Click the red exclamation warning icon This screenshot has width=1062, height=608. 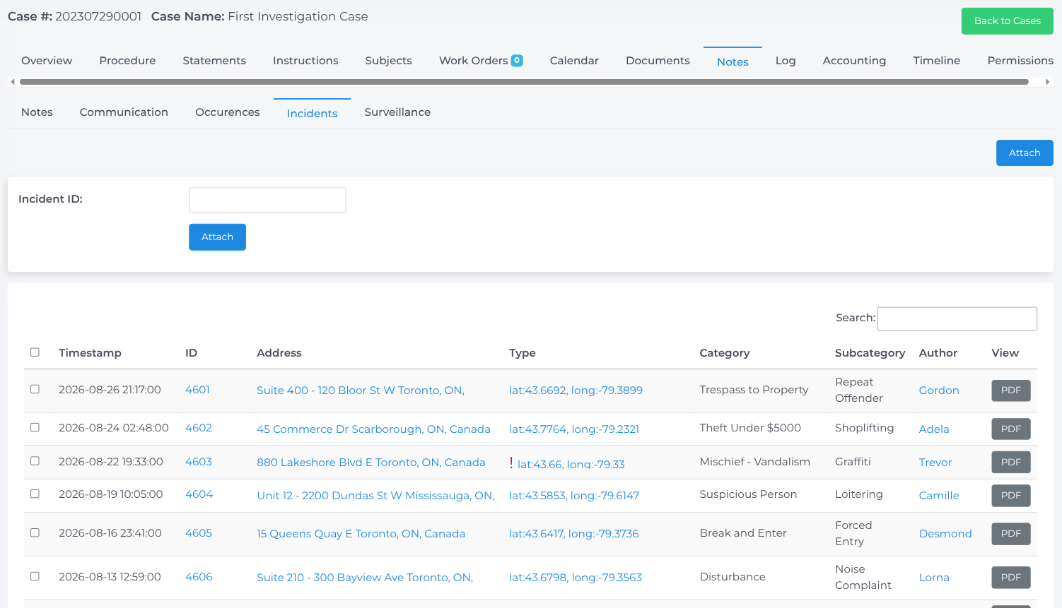pyautogui.click(x=511, y=463)
